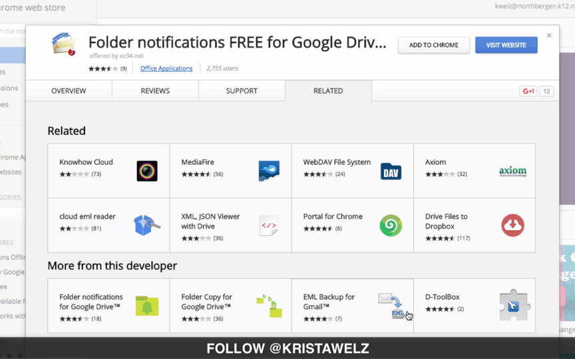Click the '2,755 users' text
Image resolution: width=575 pixels, height=359 pixels.
222,68
